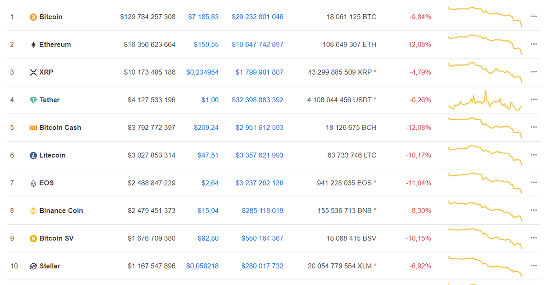This screenshot has width=553, height=285.
Task: Open the Tether row options menu
Action: 534,99
